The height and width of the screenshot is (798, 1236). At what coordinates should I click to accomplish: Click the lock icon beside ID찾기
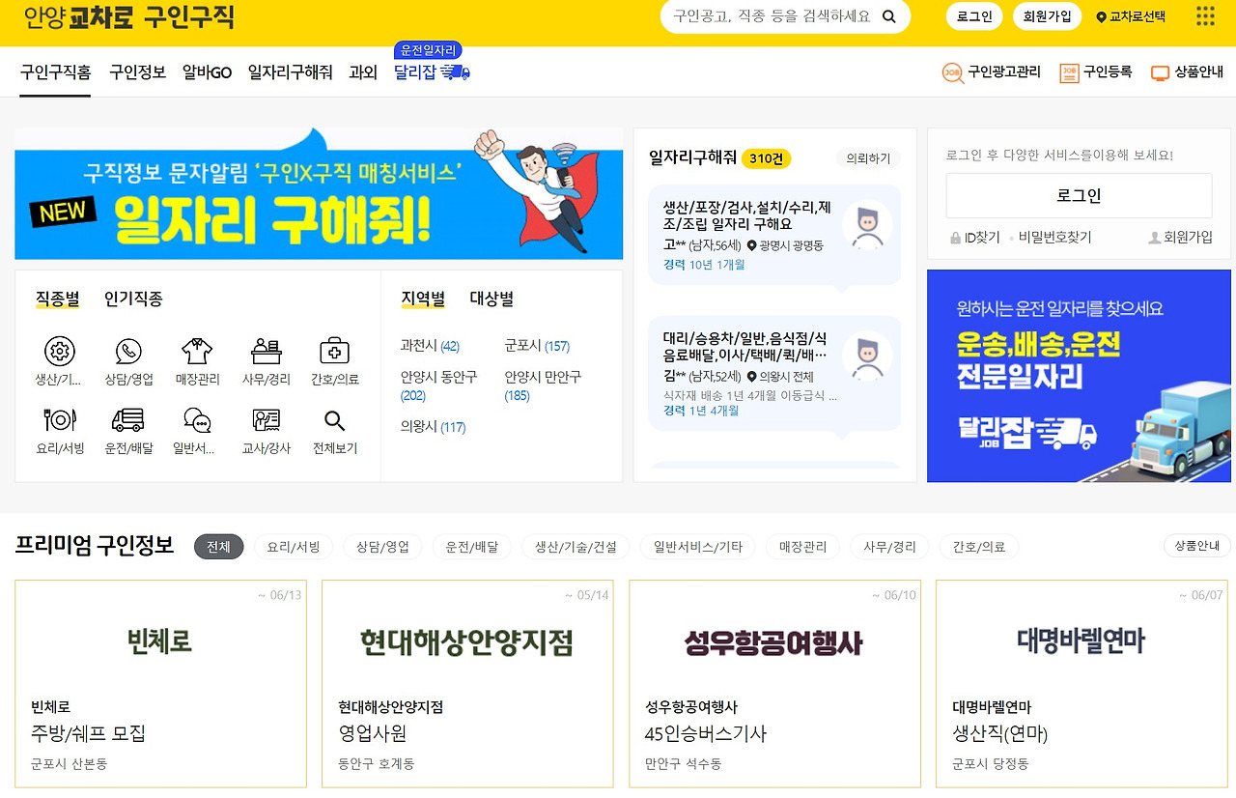(x=955, y=238)
